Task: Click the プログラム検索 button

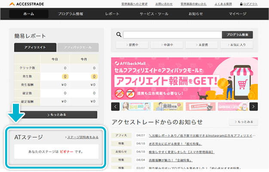Action: 237,35
